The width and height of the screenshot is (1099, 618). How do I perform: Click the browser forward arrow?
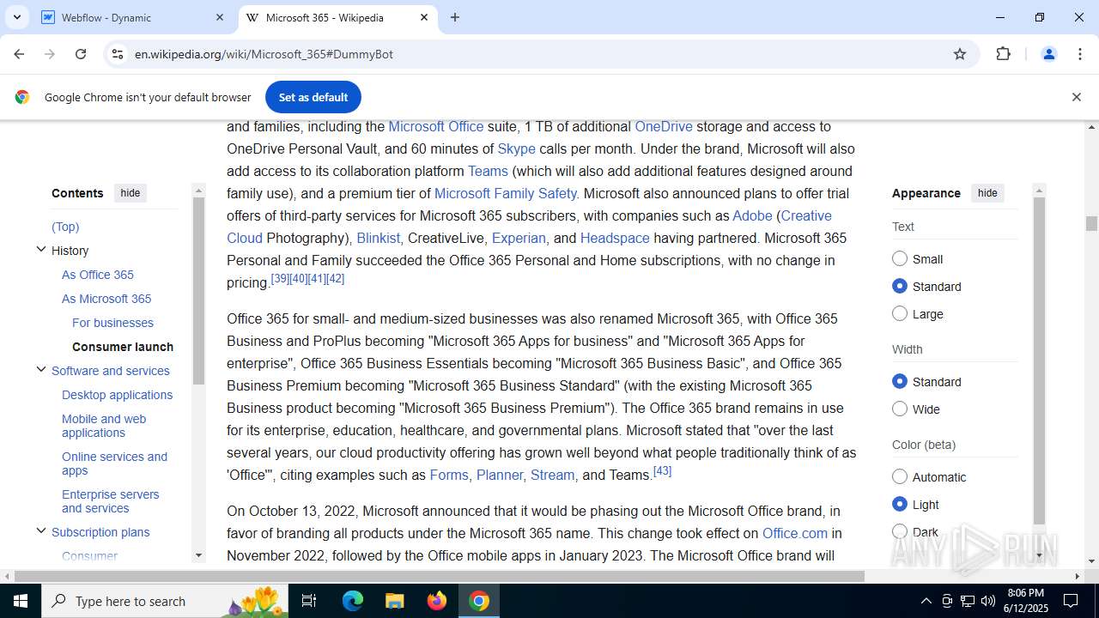tap(50, 54)
